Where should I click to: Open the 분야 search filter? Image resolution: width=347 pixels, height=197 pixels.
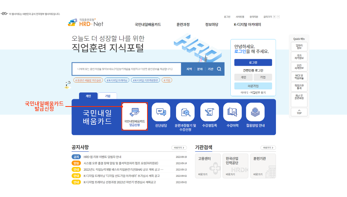pos(200,69)
